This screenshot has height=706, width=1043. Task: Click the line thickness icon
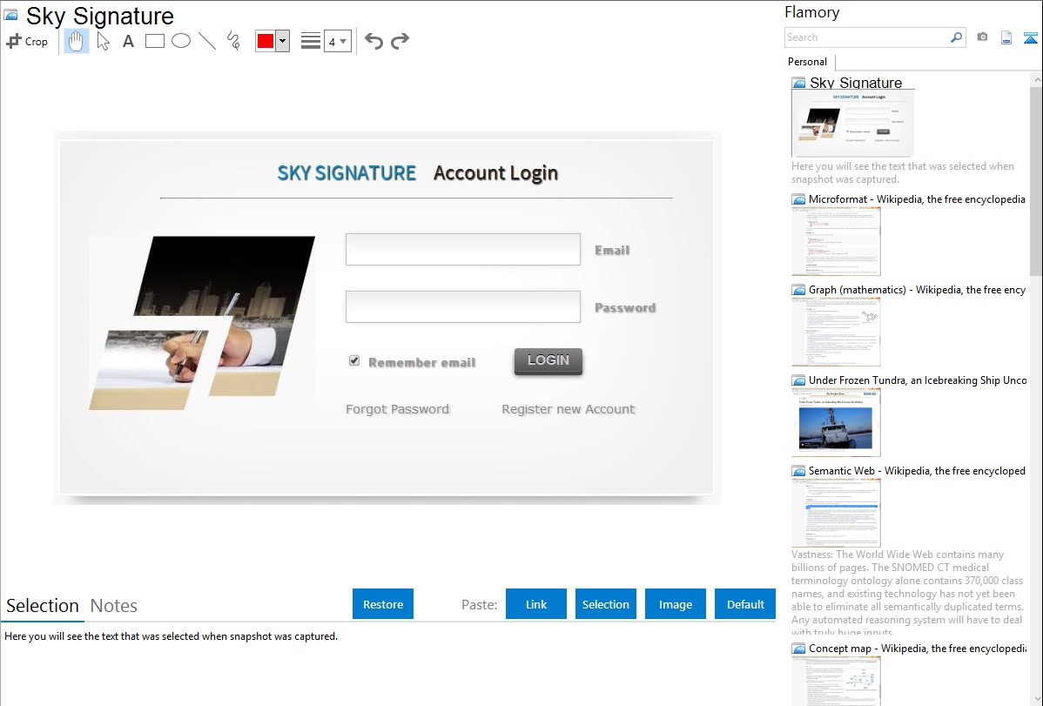pyautogui.click(x=311, y=41)
